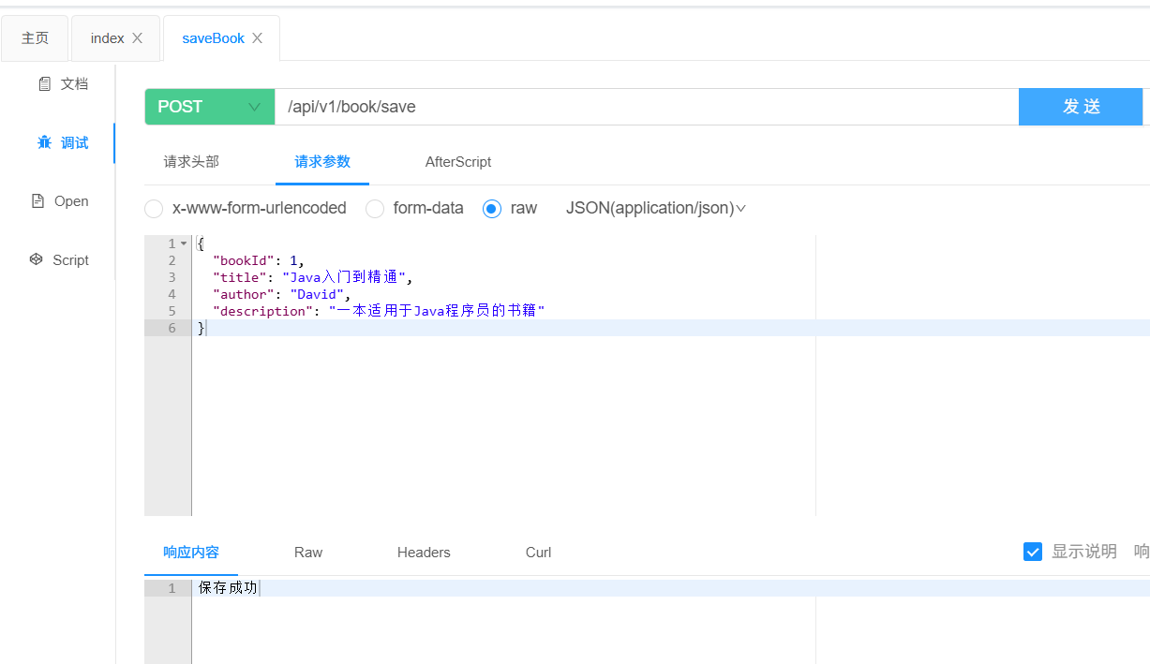This screenshot has height=664, width=1150.
Task: Open the JSON(application/json) content-type dropdown
Action: (655, 208)
